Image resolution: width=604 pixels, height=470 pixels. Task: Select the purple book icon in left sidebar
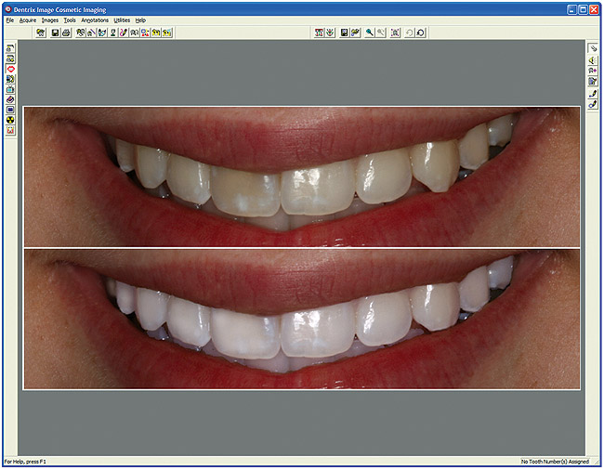[10, 99]
